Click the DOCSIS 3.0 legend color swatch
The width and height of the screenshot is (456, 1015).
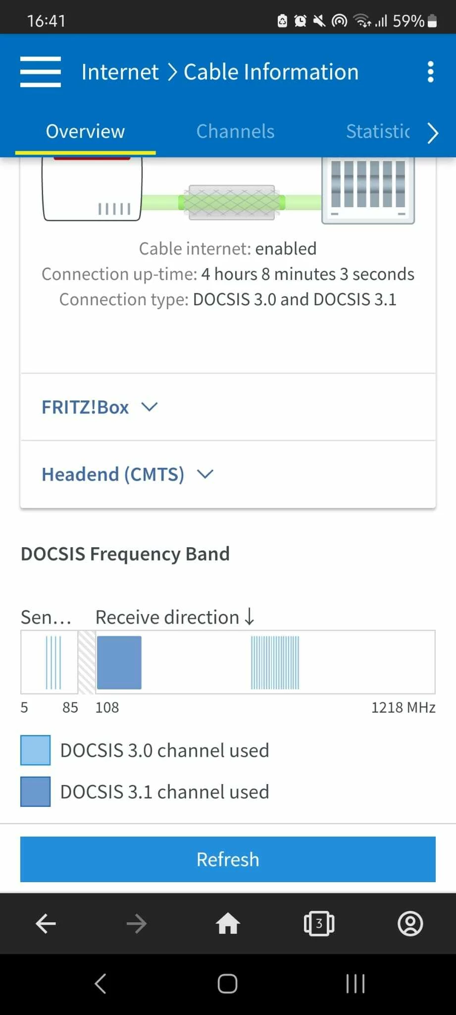35,750
